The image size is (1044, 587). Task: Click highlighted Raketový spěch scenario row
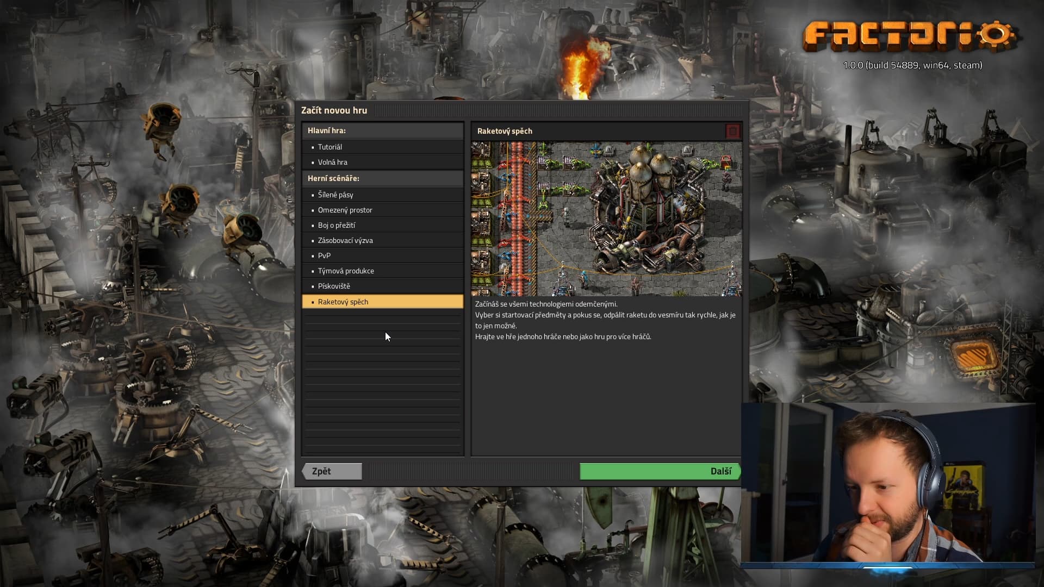tap(382, 302)
